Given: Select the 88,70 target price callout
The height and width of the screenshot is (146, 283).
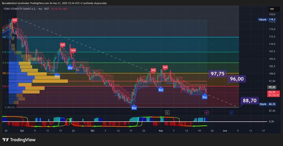Looking at the screenshot, I should point(249,101).
